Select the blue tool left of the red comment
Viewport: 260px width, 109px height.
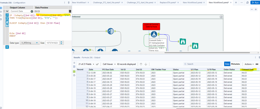(110, 31)
